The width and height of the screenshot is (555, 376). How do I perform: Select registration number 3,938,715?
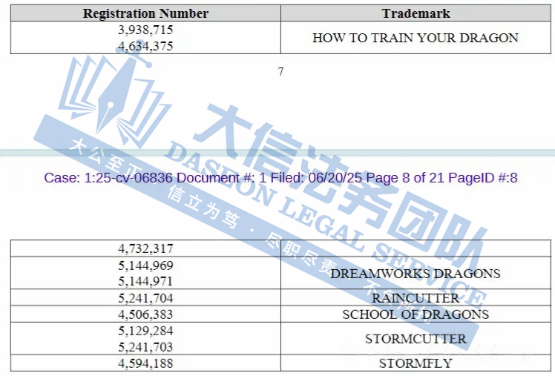pos(145,30)
